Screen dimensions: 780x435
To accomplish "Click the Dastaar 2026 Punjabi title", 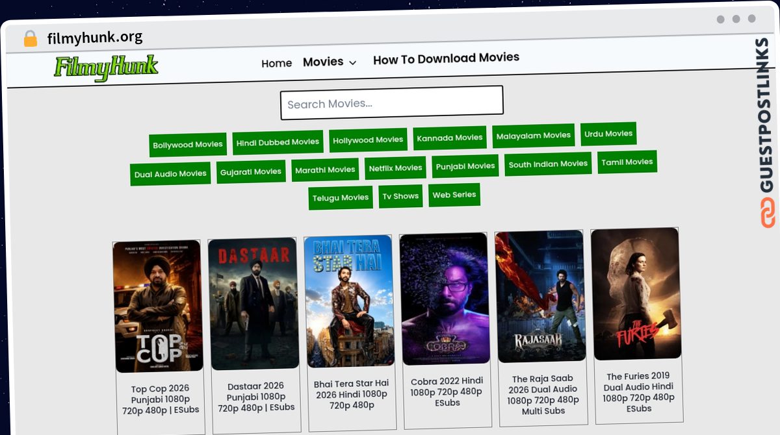I will 256,397.
